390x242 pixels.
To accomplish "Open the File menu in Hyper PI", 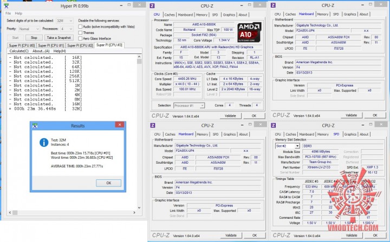I will pyautogui.click(x=8, y=14).
